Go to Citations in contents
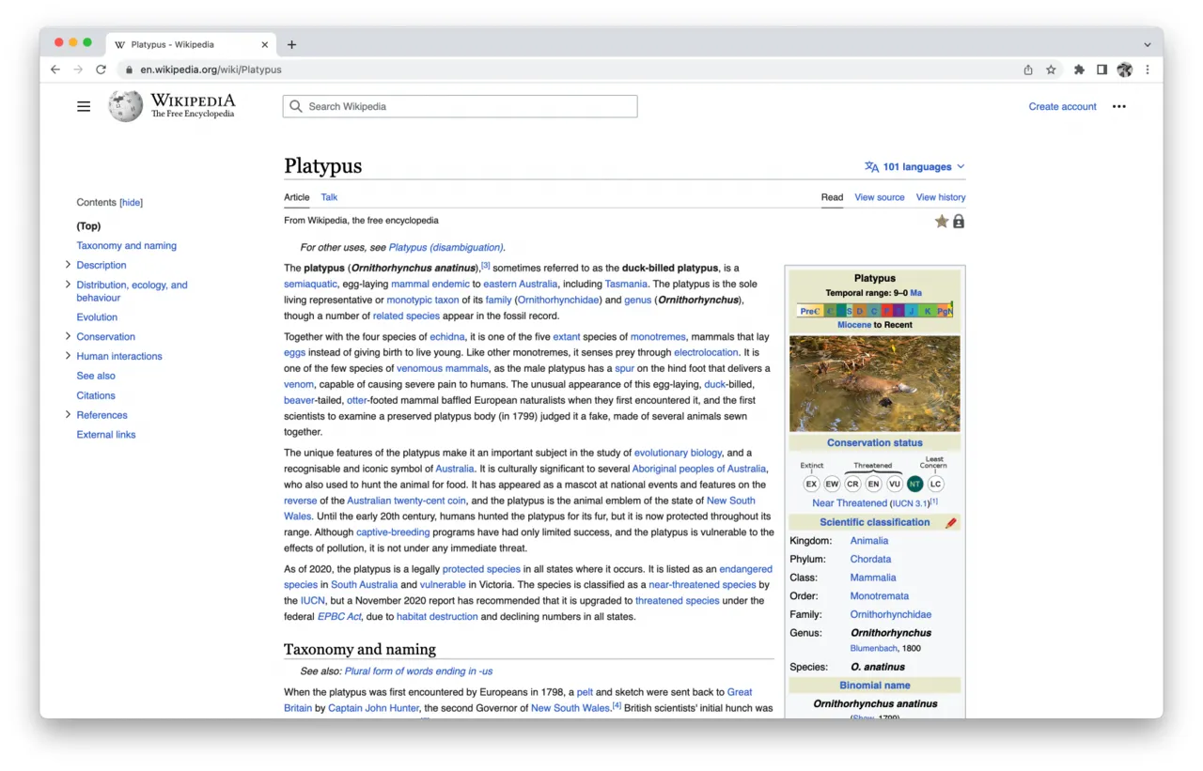1203x771 pixels. point(96,395)
